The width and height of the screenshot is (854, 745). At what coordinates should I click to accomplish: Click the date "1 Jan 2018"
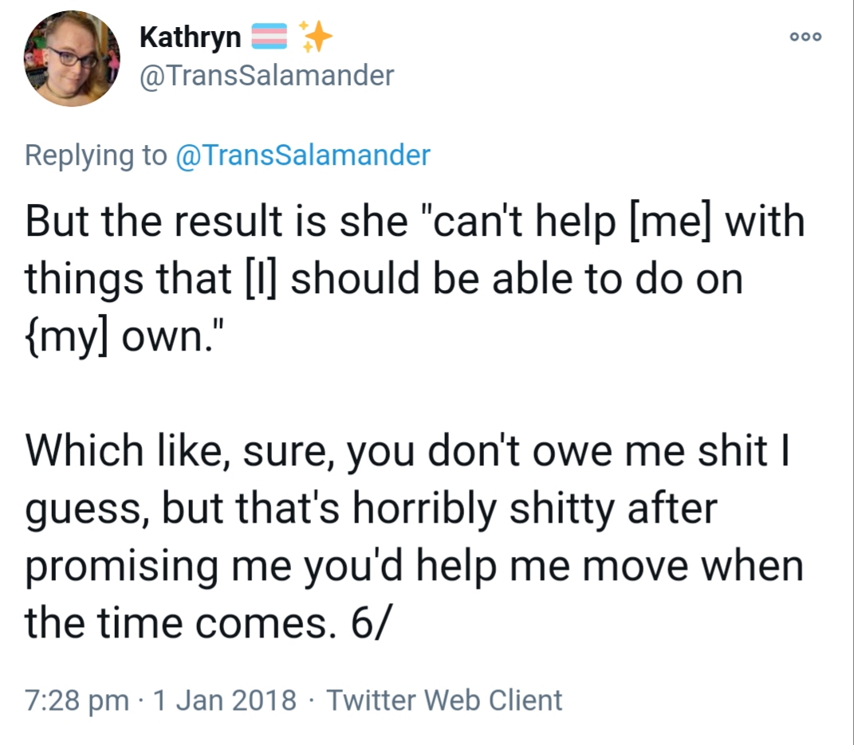225,700
